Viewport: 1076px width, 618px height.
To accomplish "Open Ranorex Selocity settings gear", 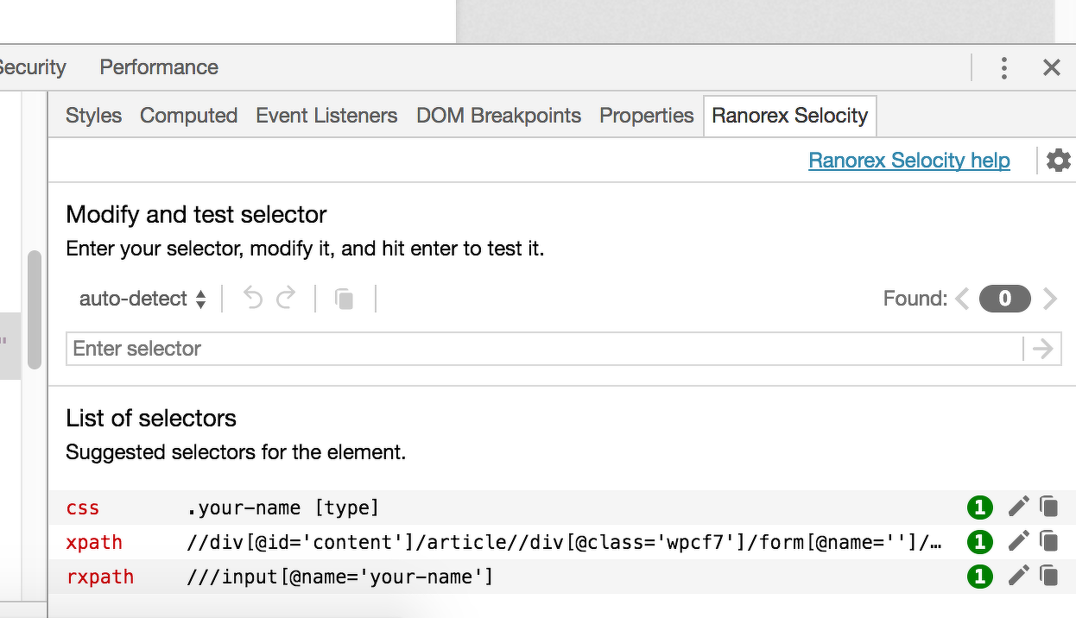I will click(1058, 161).
